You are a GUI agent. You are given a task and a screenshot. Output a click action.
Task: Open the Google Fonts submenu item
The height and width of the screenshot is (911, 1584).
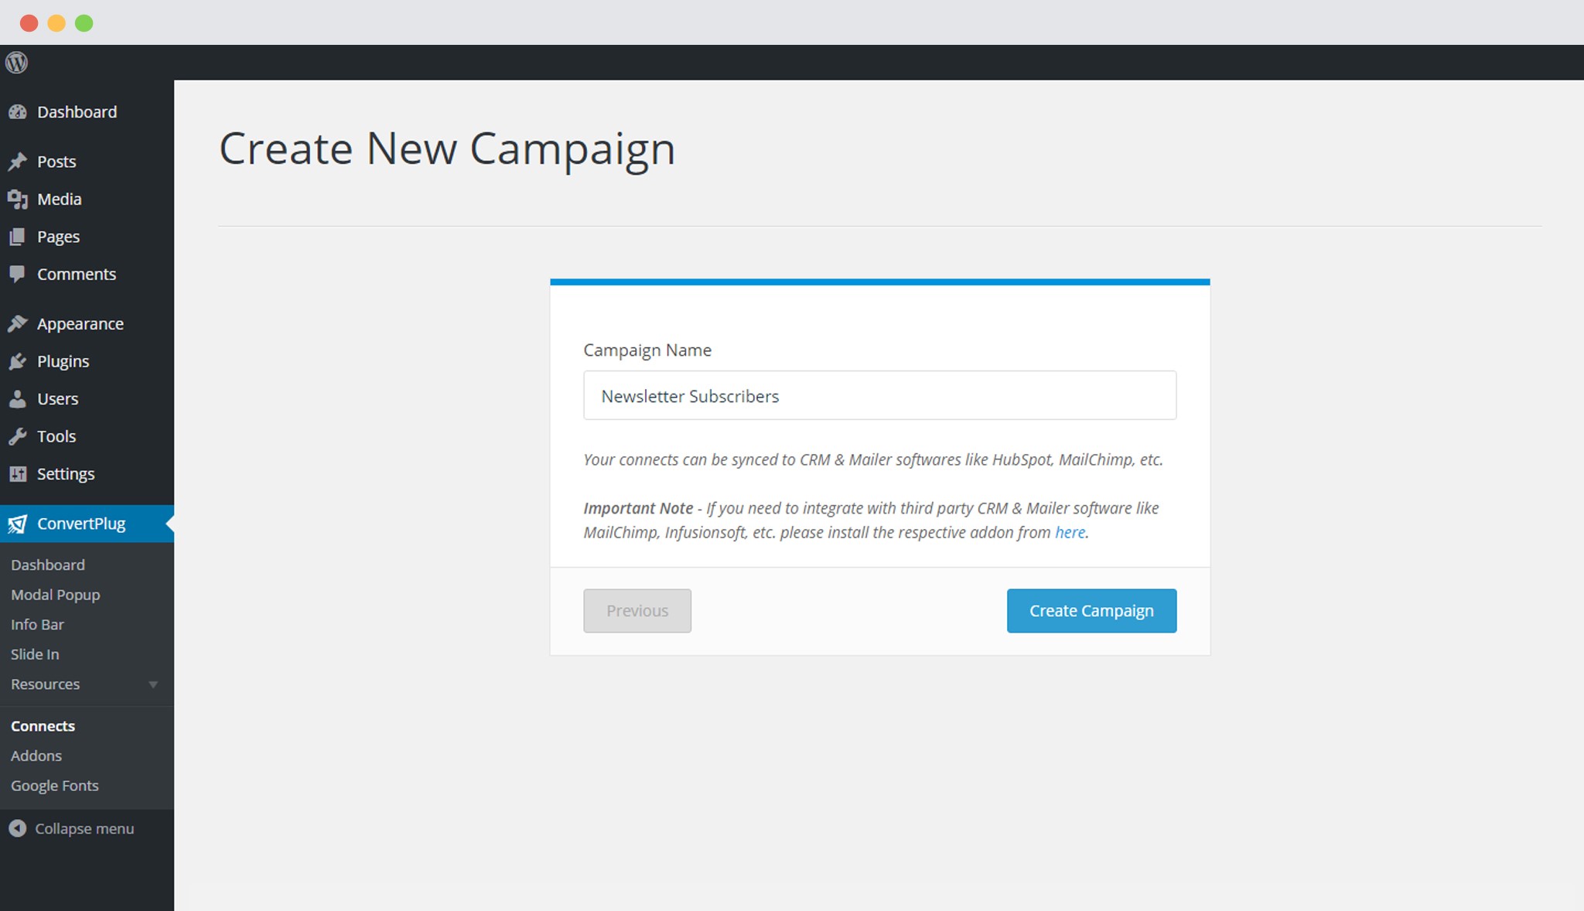tap(55, 786)
